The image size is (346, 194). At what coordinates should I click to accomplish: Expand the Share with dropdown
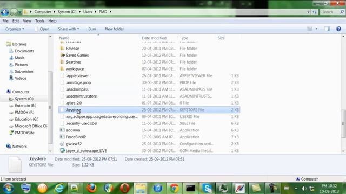click(x=69, y=29)
